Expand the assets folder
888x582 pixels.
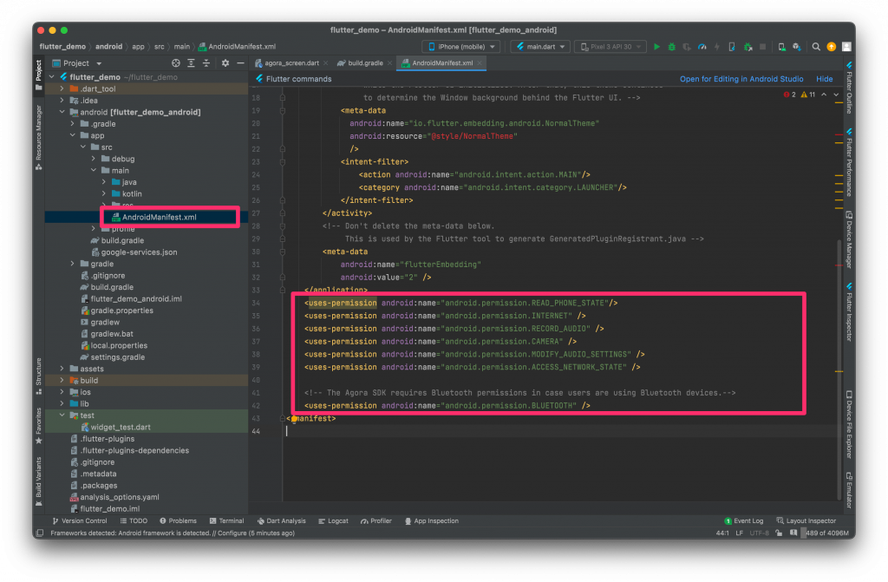[62, 369]
